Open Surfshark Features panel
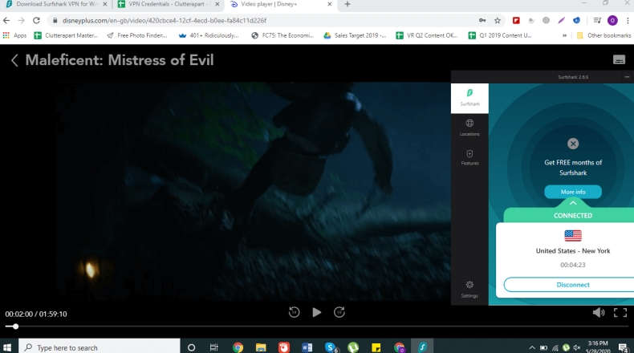This screenshot has height=353, width=634. [x=469, y=157]
